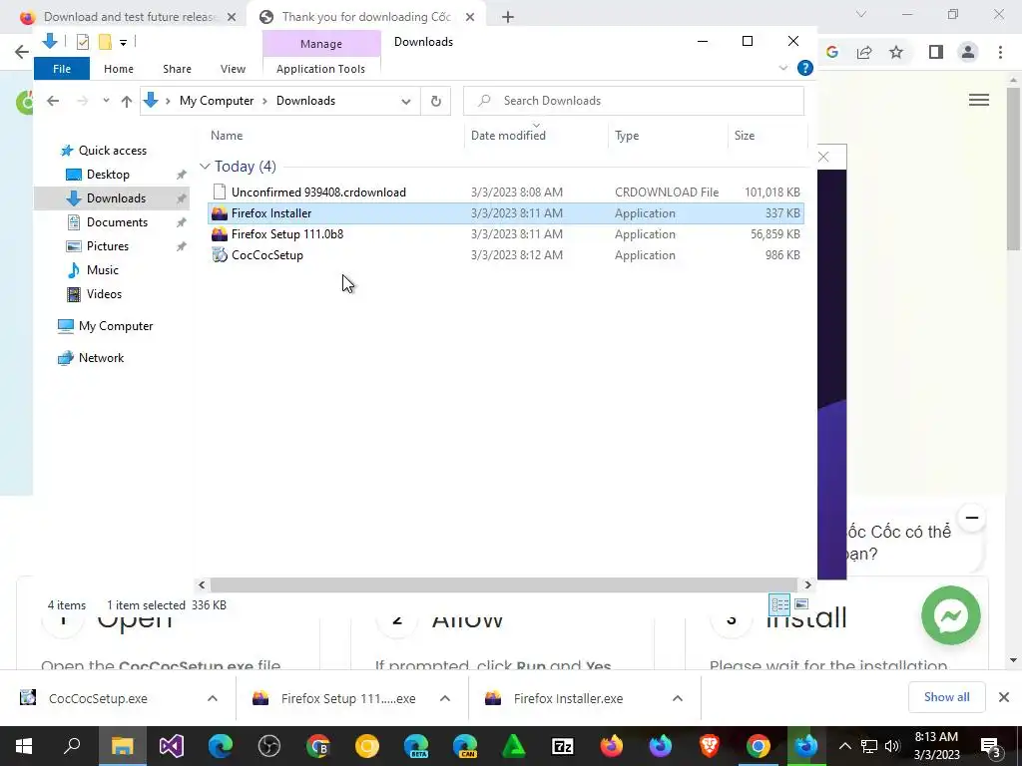The image size is (1022, 766).
Task: Open Firefox Setup download options arrow
Action: (x=445, y=698)
